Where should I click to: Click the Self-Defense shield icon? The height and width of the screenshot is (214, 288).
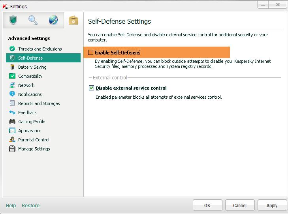(x=12, y=58)
